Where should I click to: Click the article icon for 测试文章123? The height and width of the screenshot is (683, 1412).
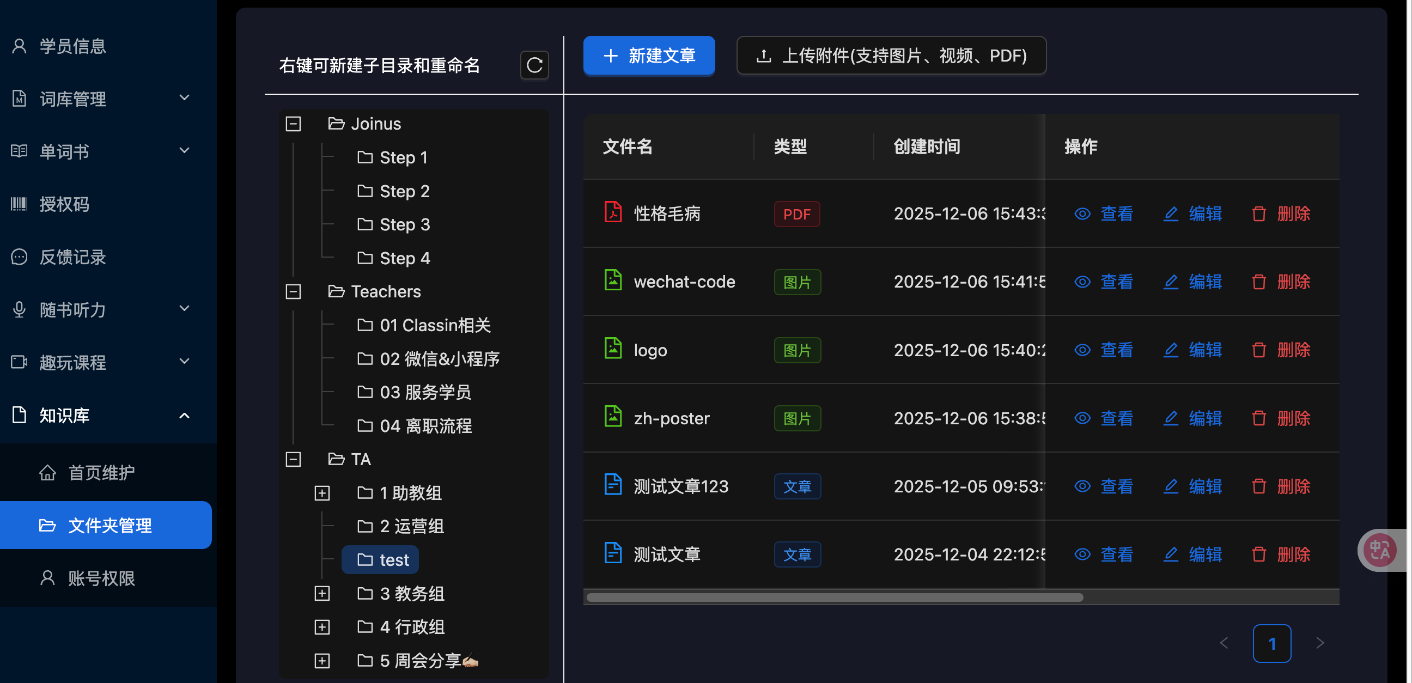(612, 485)
